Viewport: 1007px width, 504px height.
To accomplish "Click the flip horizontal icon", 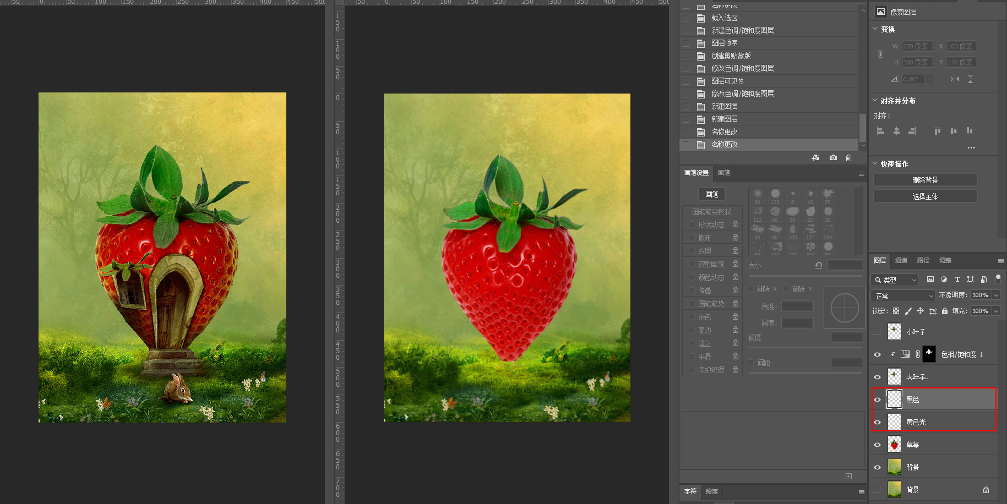I will (955, 79).
